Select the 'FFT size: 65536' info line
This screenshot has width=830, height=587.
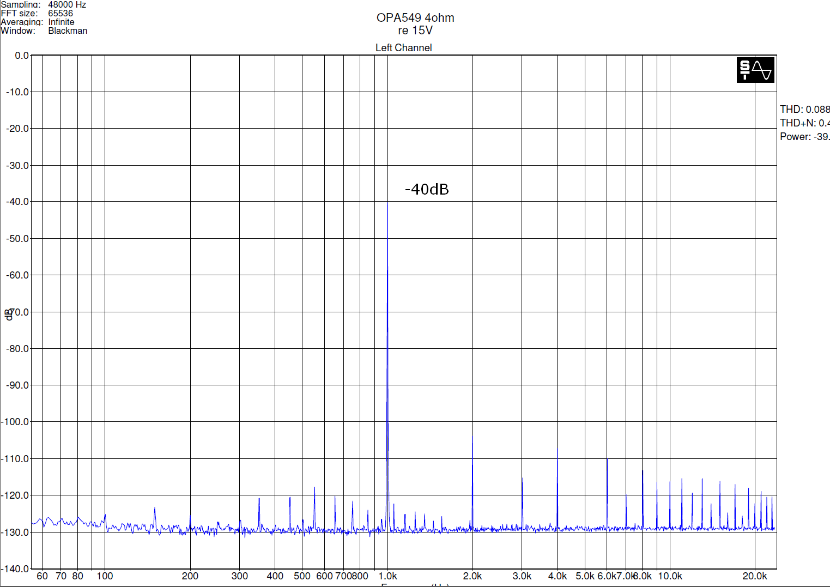[37, 13]
